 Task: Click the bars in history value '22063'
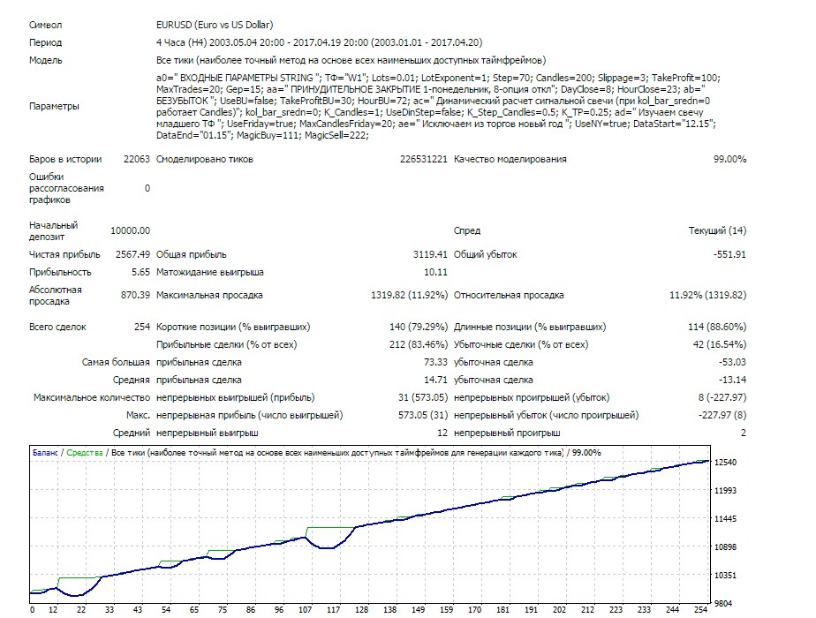(x=136, y=159)
